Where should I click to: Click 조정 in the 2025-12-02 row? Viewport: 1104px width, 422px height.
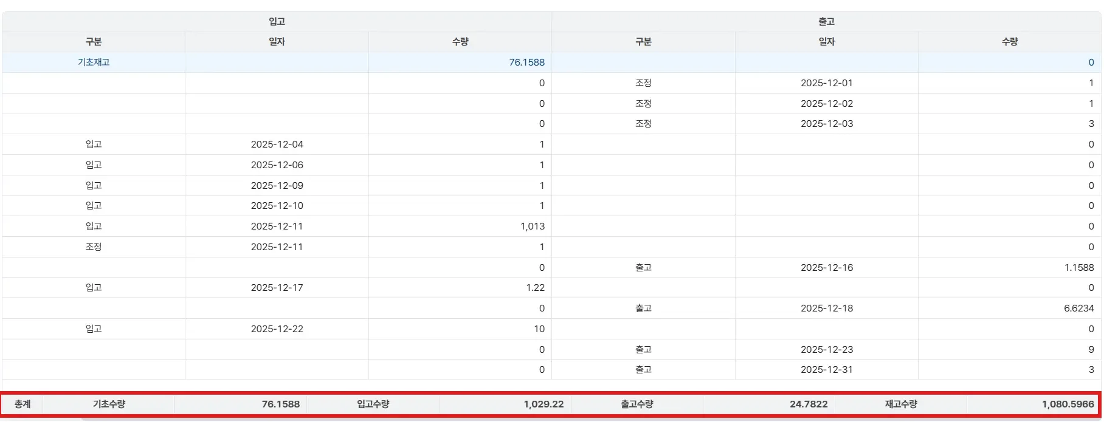[x=643, y=104]
